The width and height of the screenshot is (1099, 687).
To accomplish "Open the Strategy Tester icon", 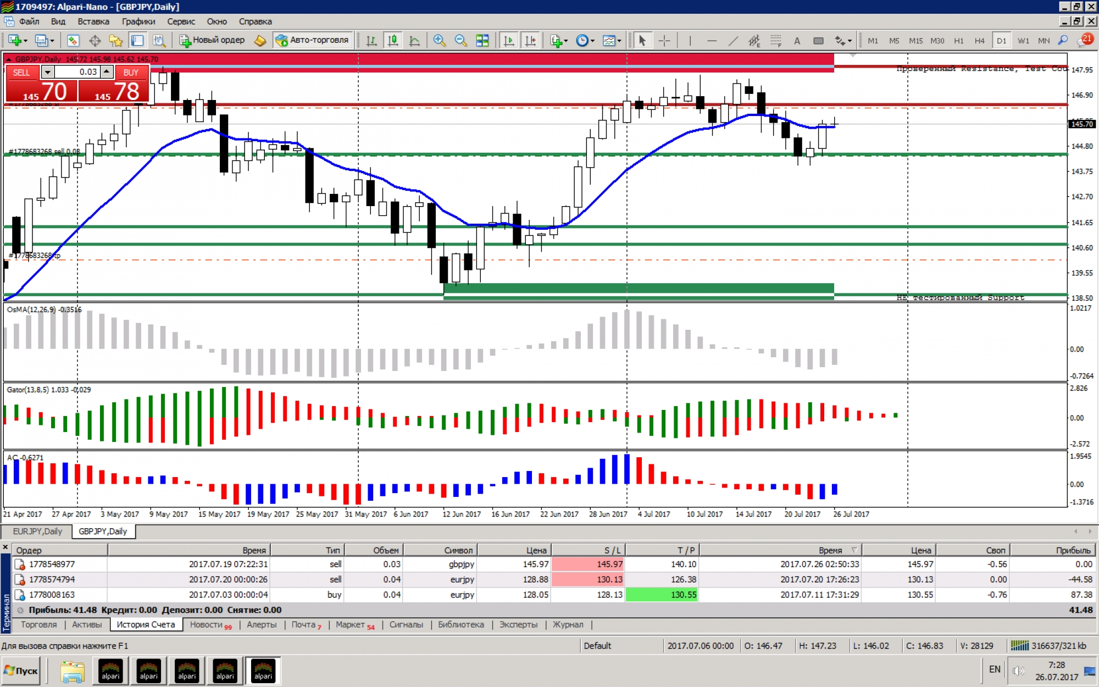I will (159, 40).
